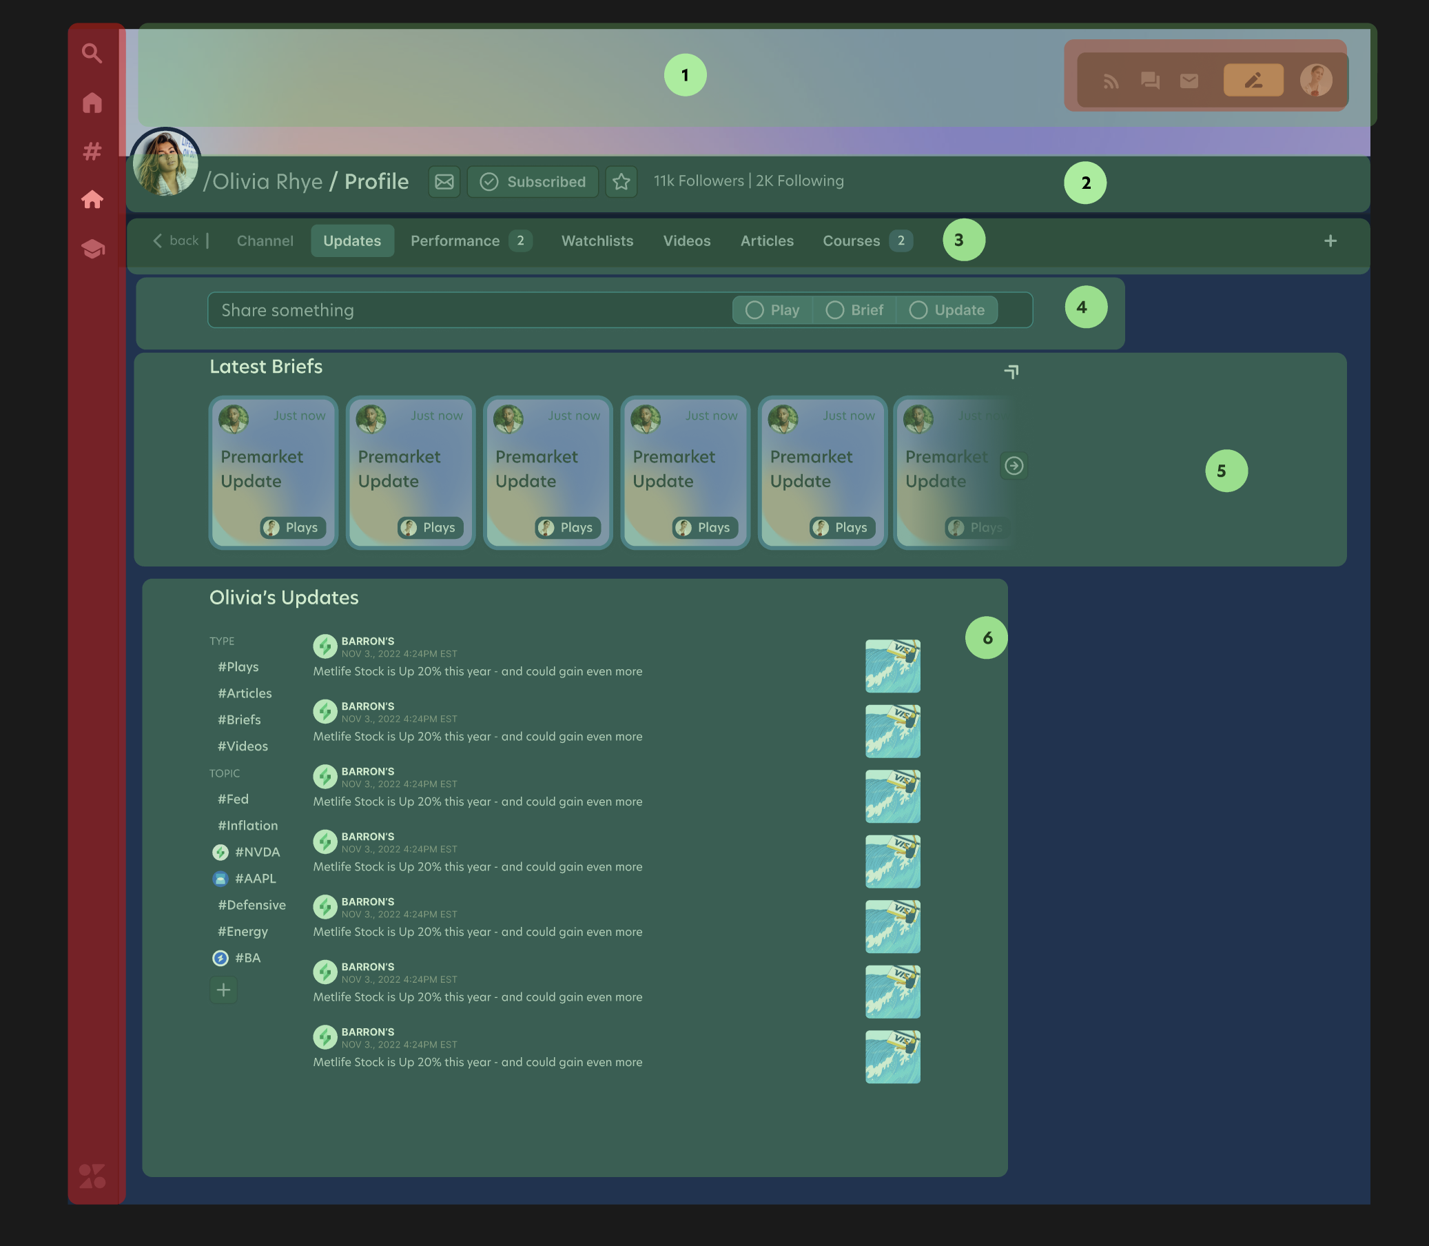Open search from the left sidebar
Screen dimensions: 1429x1246
click(x=92, y=54)
